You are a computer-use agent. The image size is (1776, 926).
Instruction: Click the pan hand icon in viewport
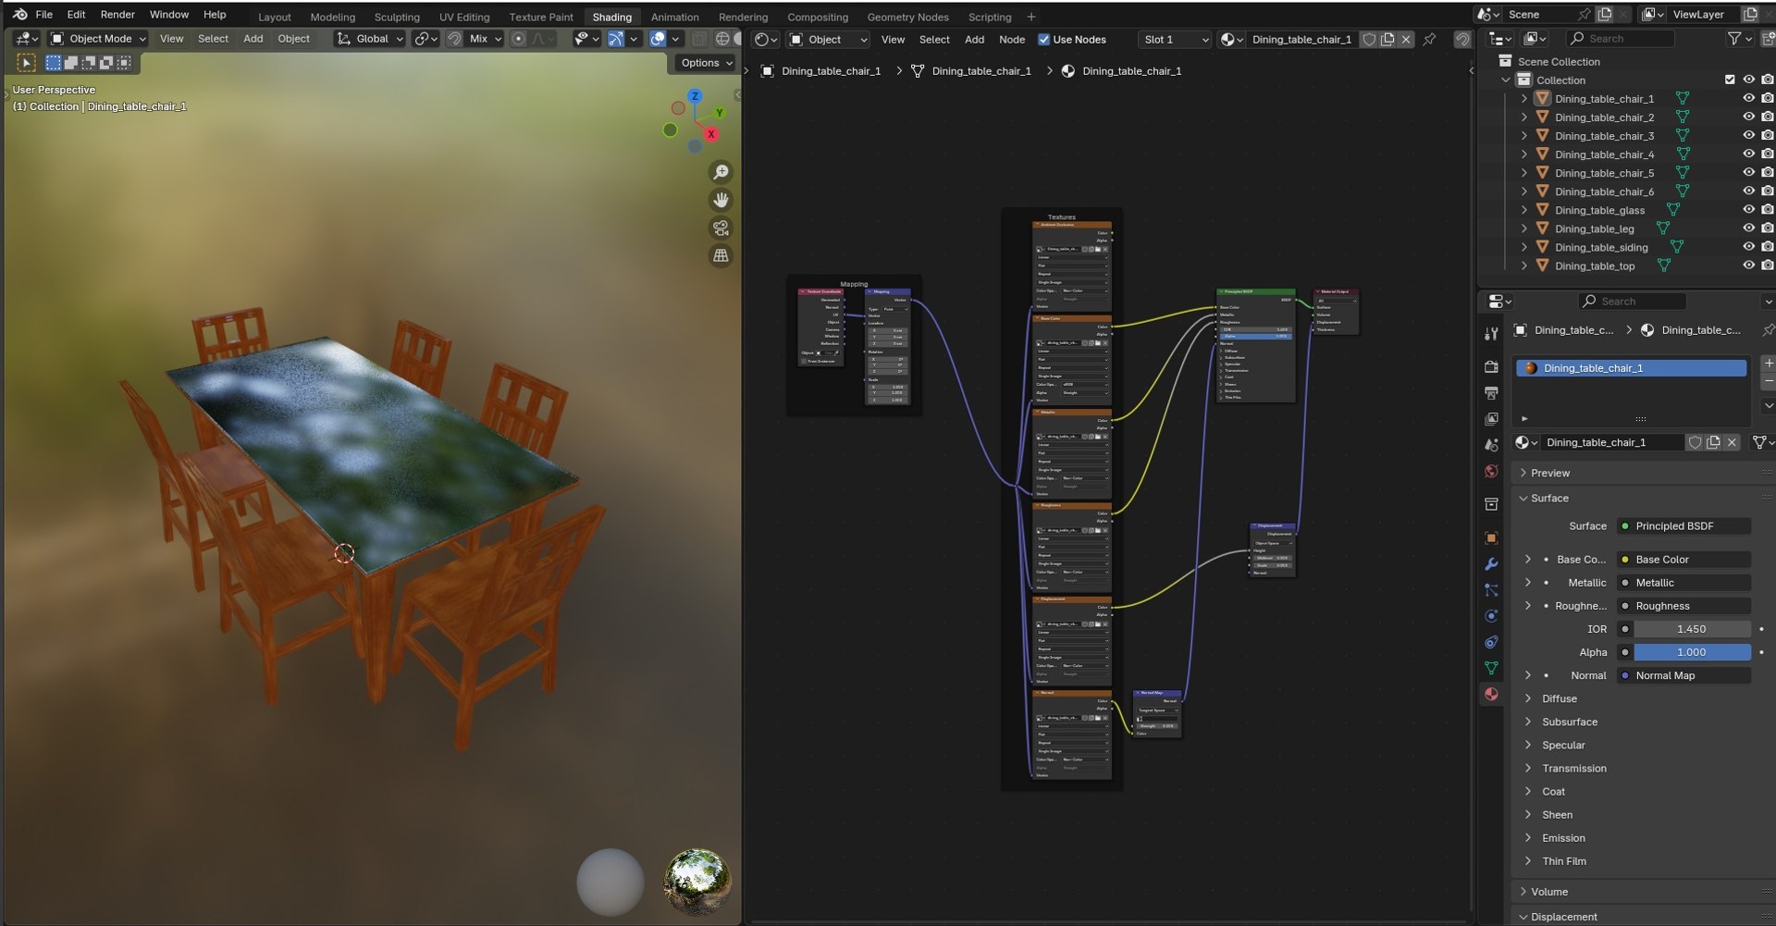[721, 200]
